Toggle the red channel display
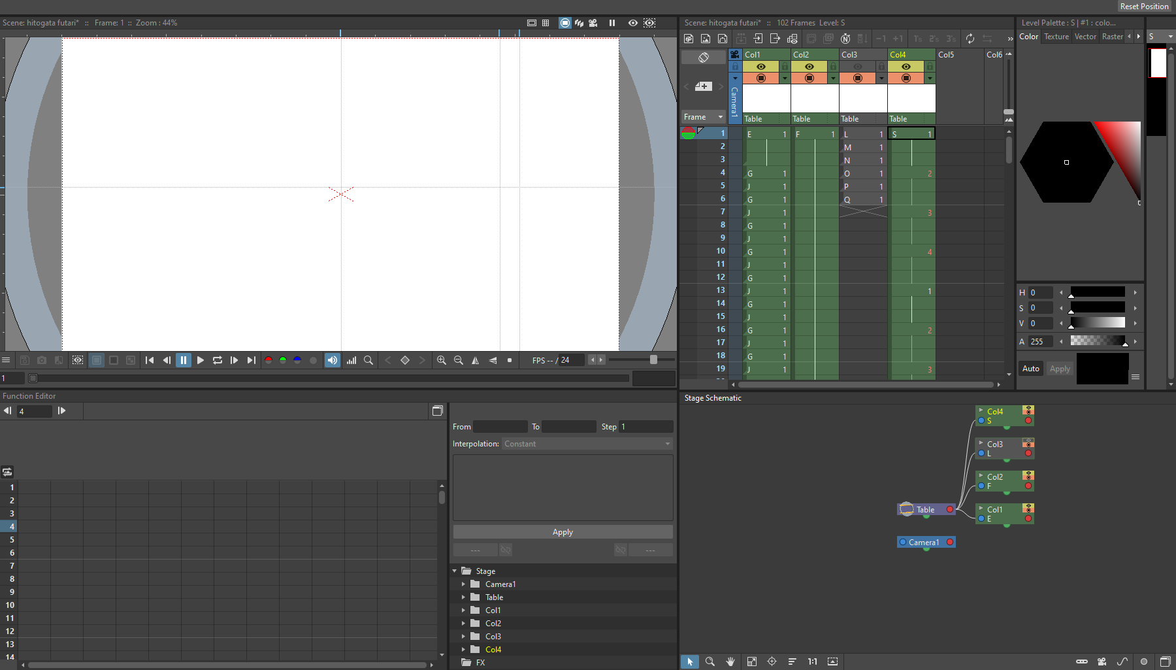The height and width of the screenshot is (670, 1176). (x=268, y=360)
